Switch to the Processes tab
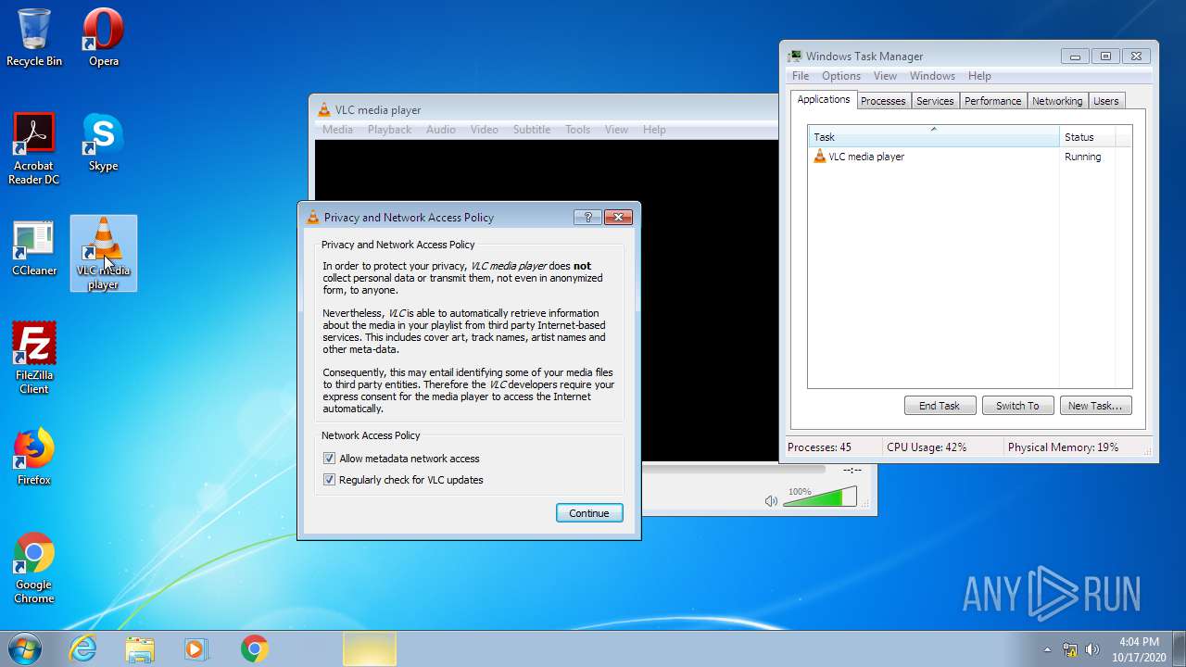This screenshot has height=667, width=1186. [x=883, y=101]
